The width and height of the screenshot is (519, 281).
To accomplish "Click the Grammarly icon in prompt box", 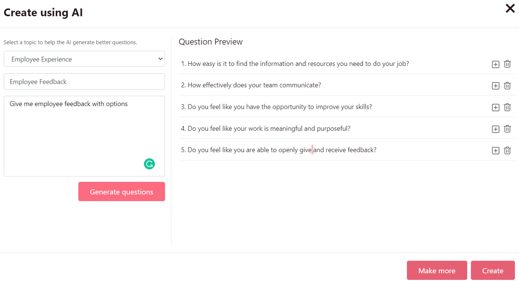I will [149, 164].
